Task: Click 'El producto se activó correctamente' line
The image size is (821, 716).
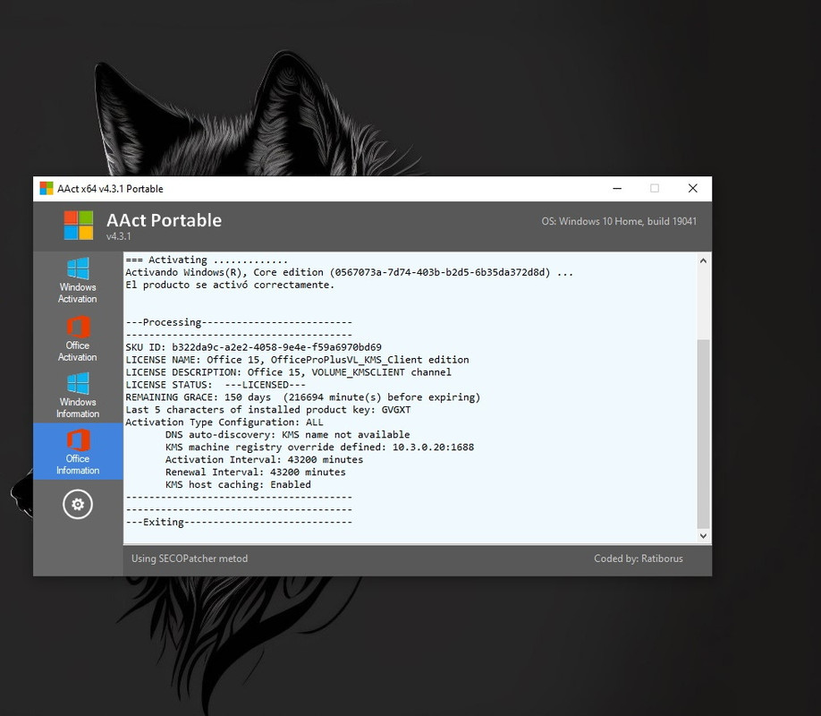Action: coord(229,286)
